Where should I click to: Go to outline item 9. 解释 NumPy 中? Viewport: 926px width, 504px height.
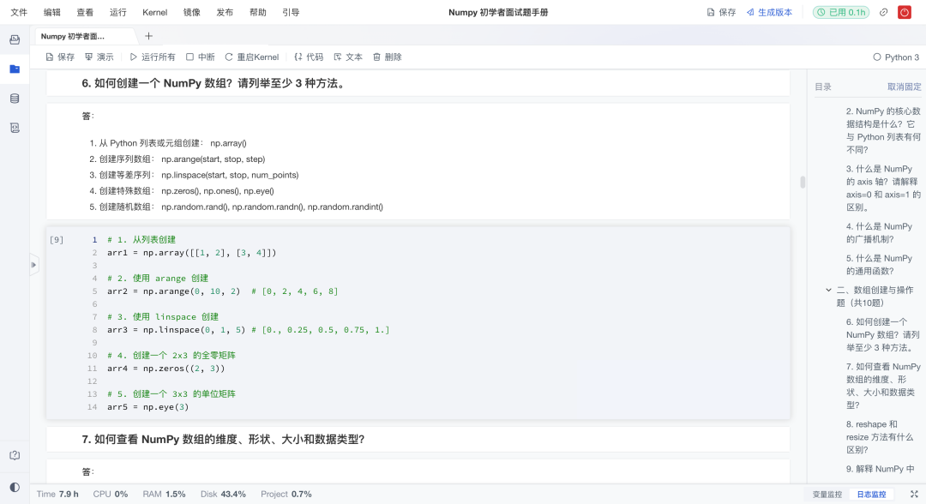pyautogui.click(x=880, y=469)
